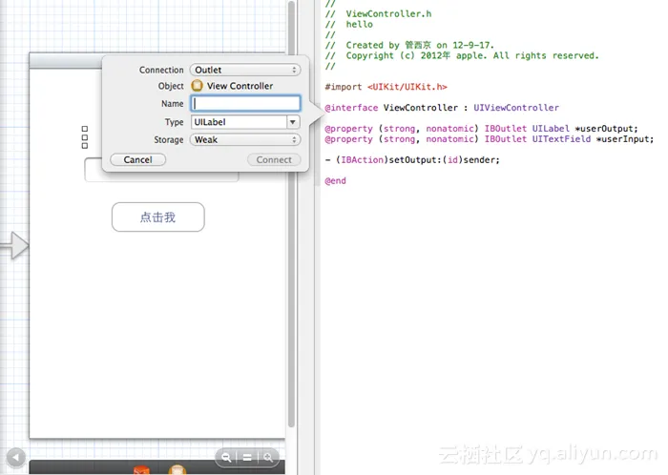Click the 点击我 button on canvas
The width and height of the screenshot is (668, 475).
pos(158,217)
